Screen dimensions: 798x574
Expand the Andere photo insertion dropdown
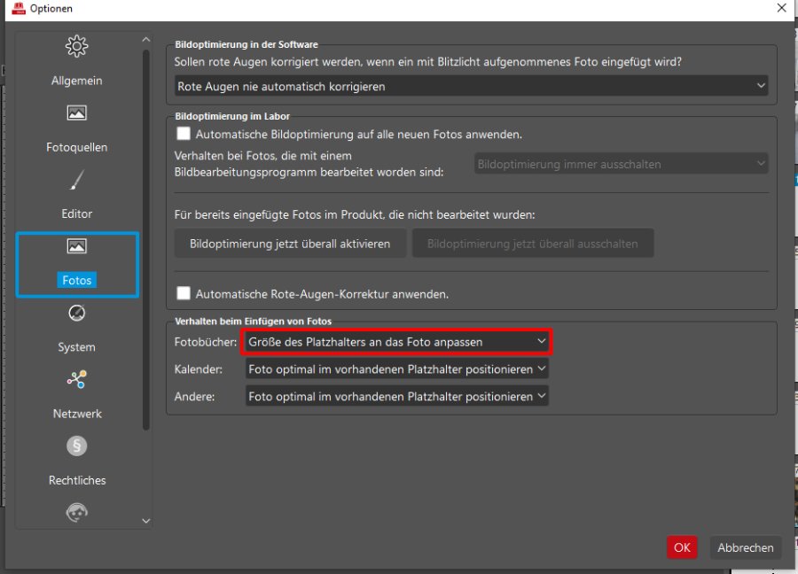396,396
